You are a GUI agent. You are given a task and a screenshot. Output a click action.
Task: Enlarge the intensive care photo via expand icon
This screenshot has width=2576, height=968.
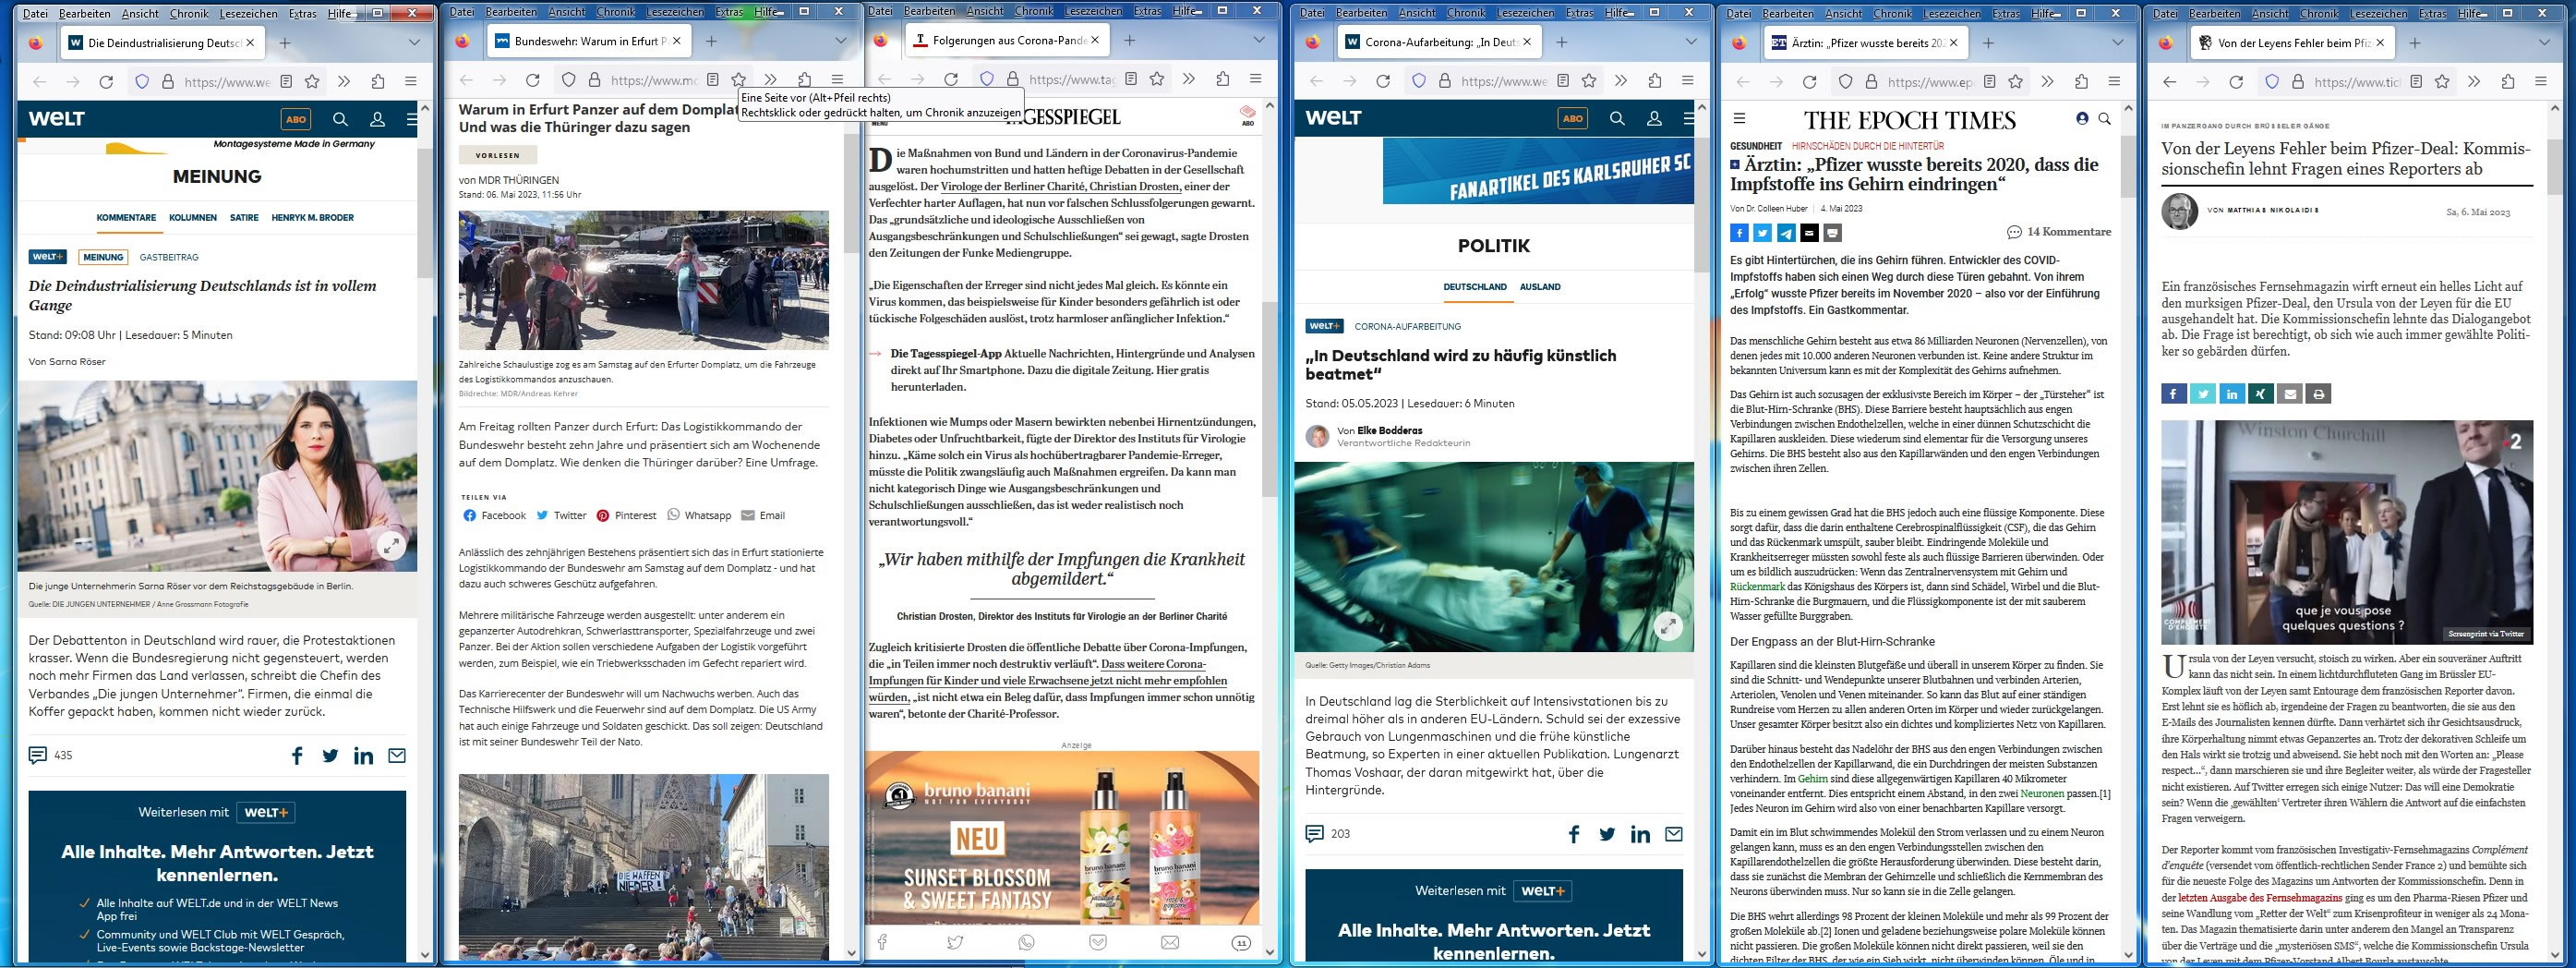pyautogui.click(x=1668, y=627)
